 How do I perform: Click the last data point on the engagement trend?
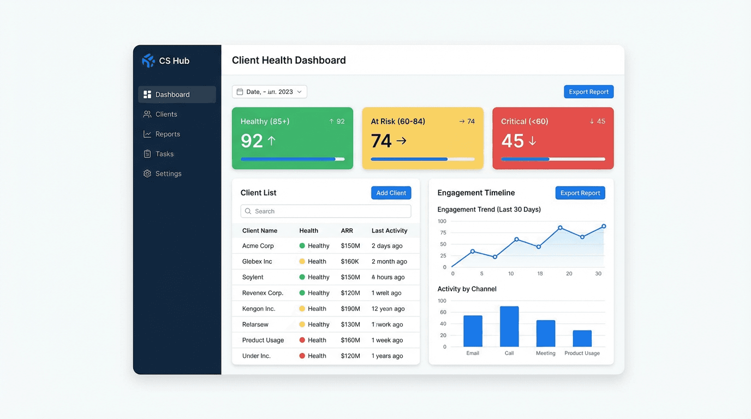coord(603,225)
